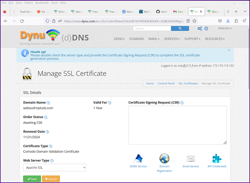The image size is (250, 183).
Task: Dismiss the Heads up alert banner
Action: click(x=229, y=50)
